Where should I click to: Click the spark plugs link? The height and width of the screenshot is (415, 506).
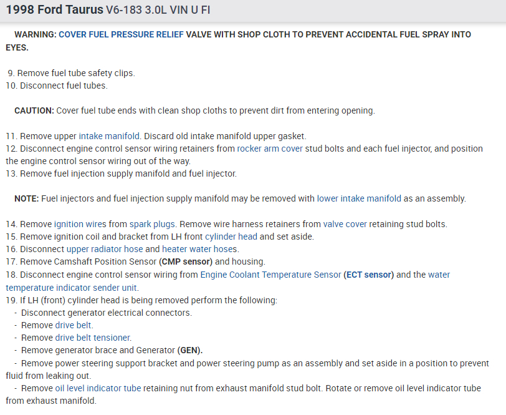click(x=152, y=223)
